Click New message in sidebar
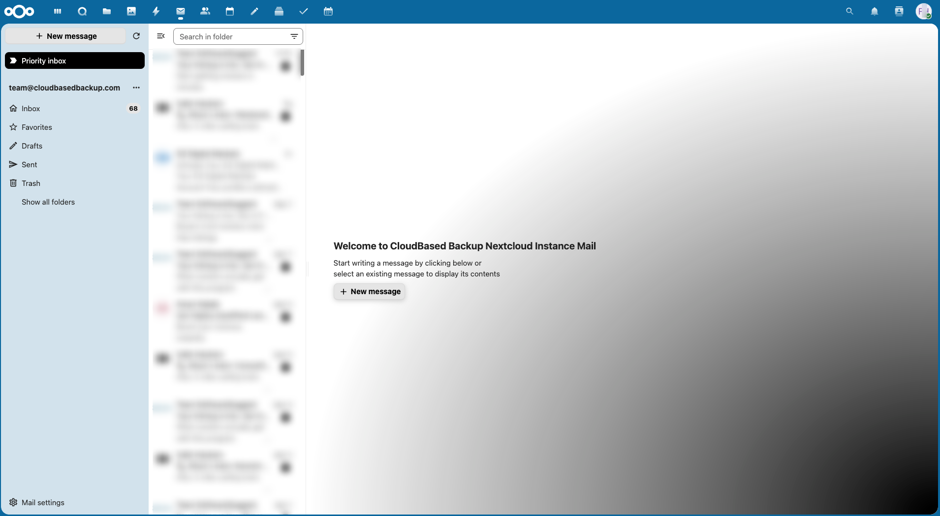This screenshot has width=940, height=516. [x=66, y=36]
